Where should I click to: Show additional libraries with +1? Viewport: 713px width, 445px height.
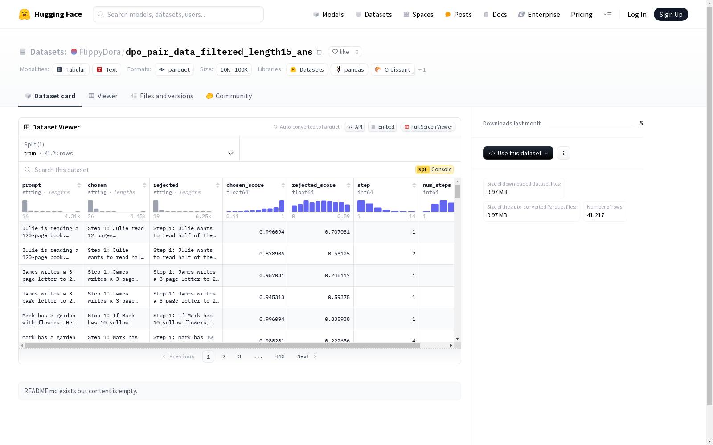pyautogui.click(x=422, y=69)
